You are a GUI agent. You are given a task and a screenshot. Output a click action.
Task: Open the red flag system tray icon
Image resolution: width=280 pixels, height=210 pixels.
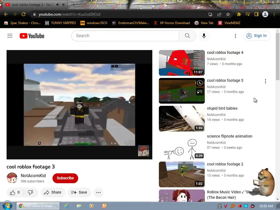point(240,206)
